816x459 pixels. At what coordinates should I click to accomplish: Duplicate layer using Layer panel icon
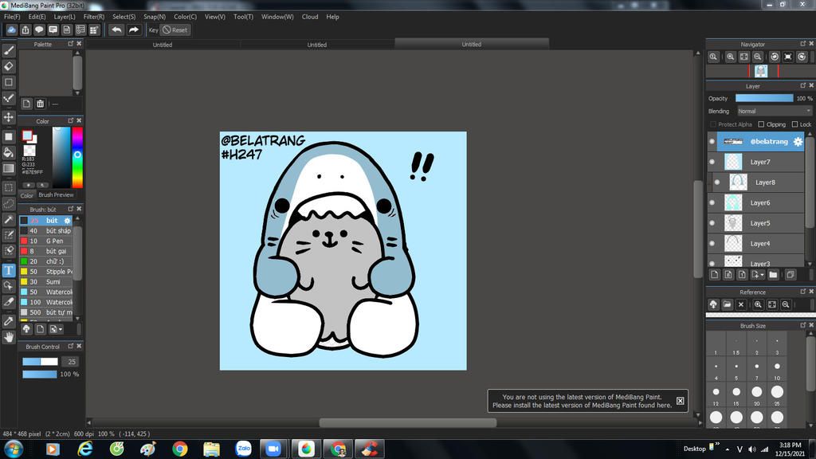coord(790,275)
